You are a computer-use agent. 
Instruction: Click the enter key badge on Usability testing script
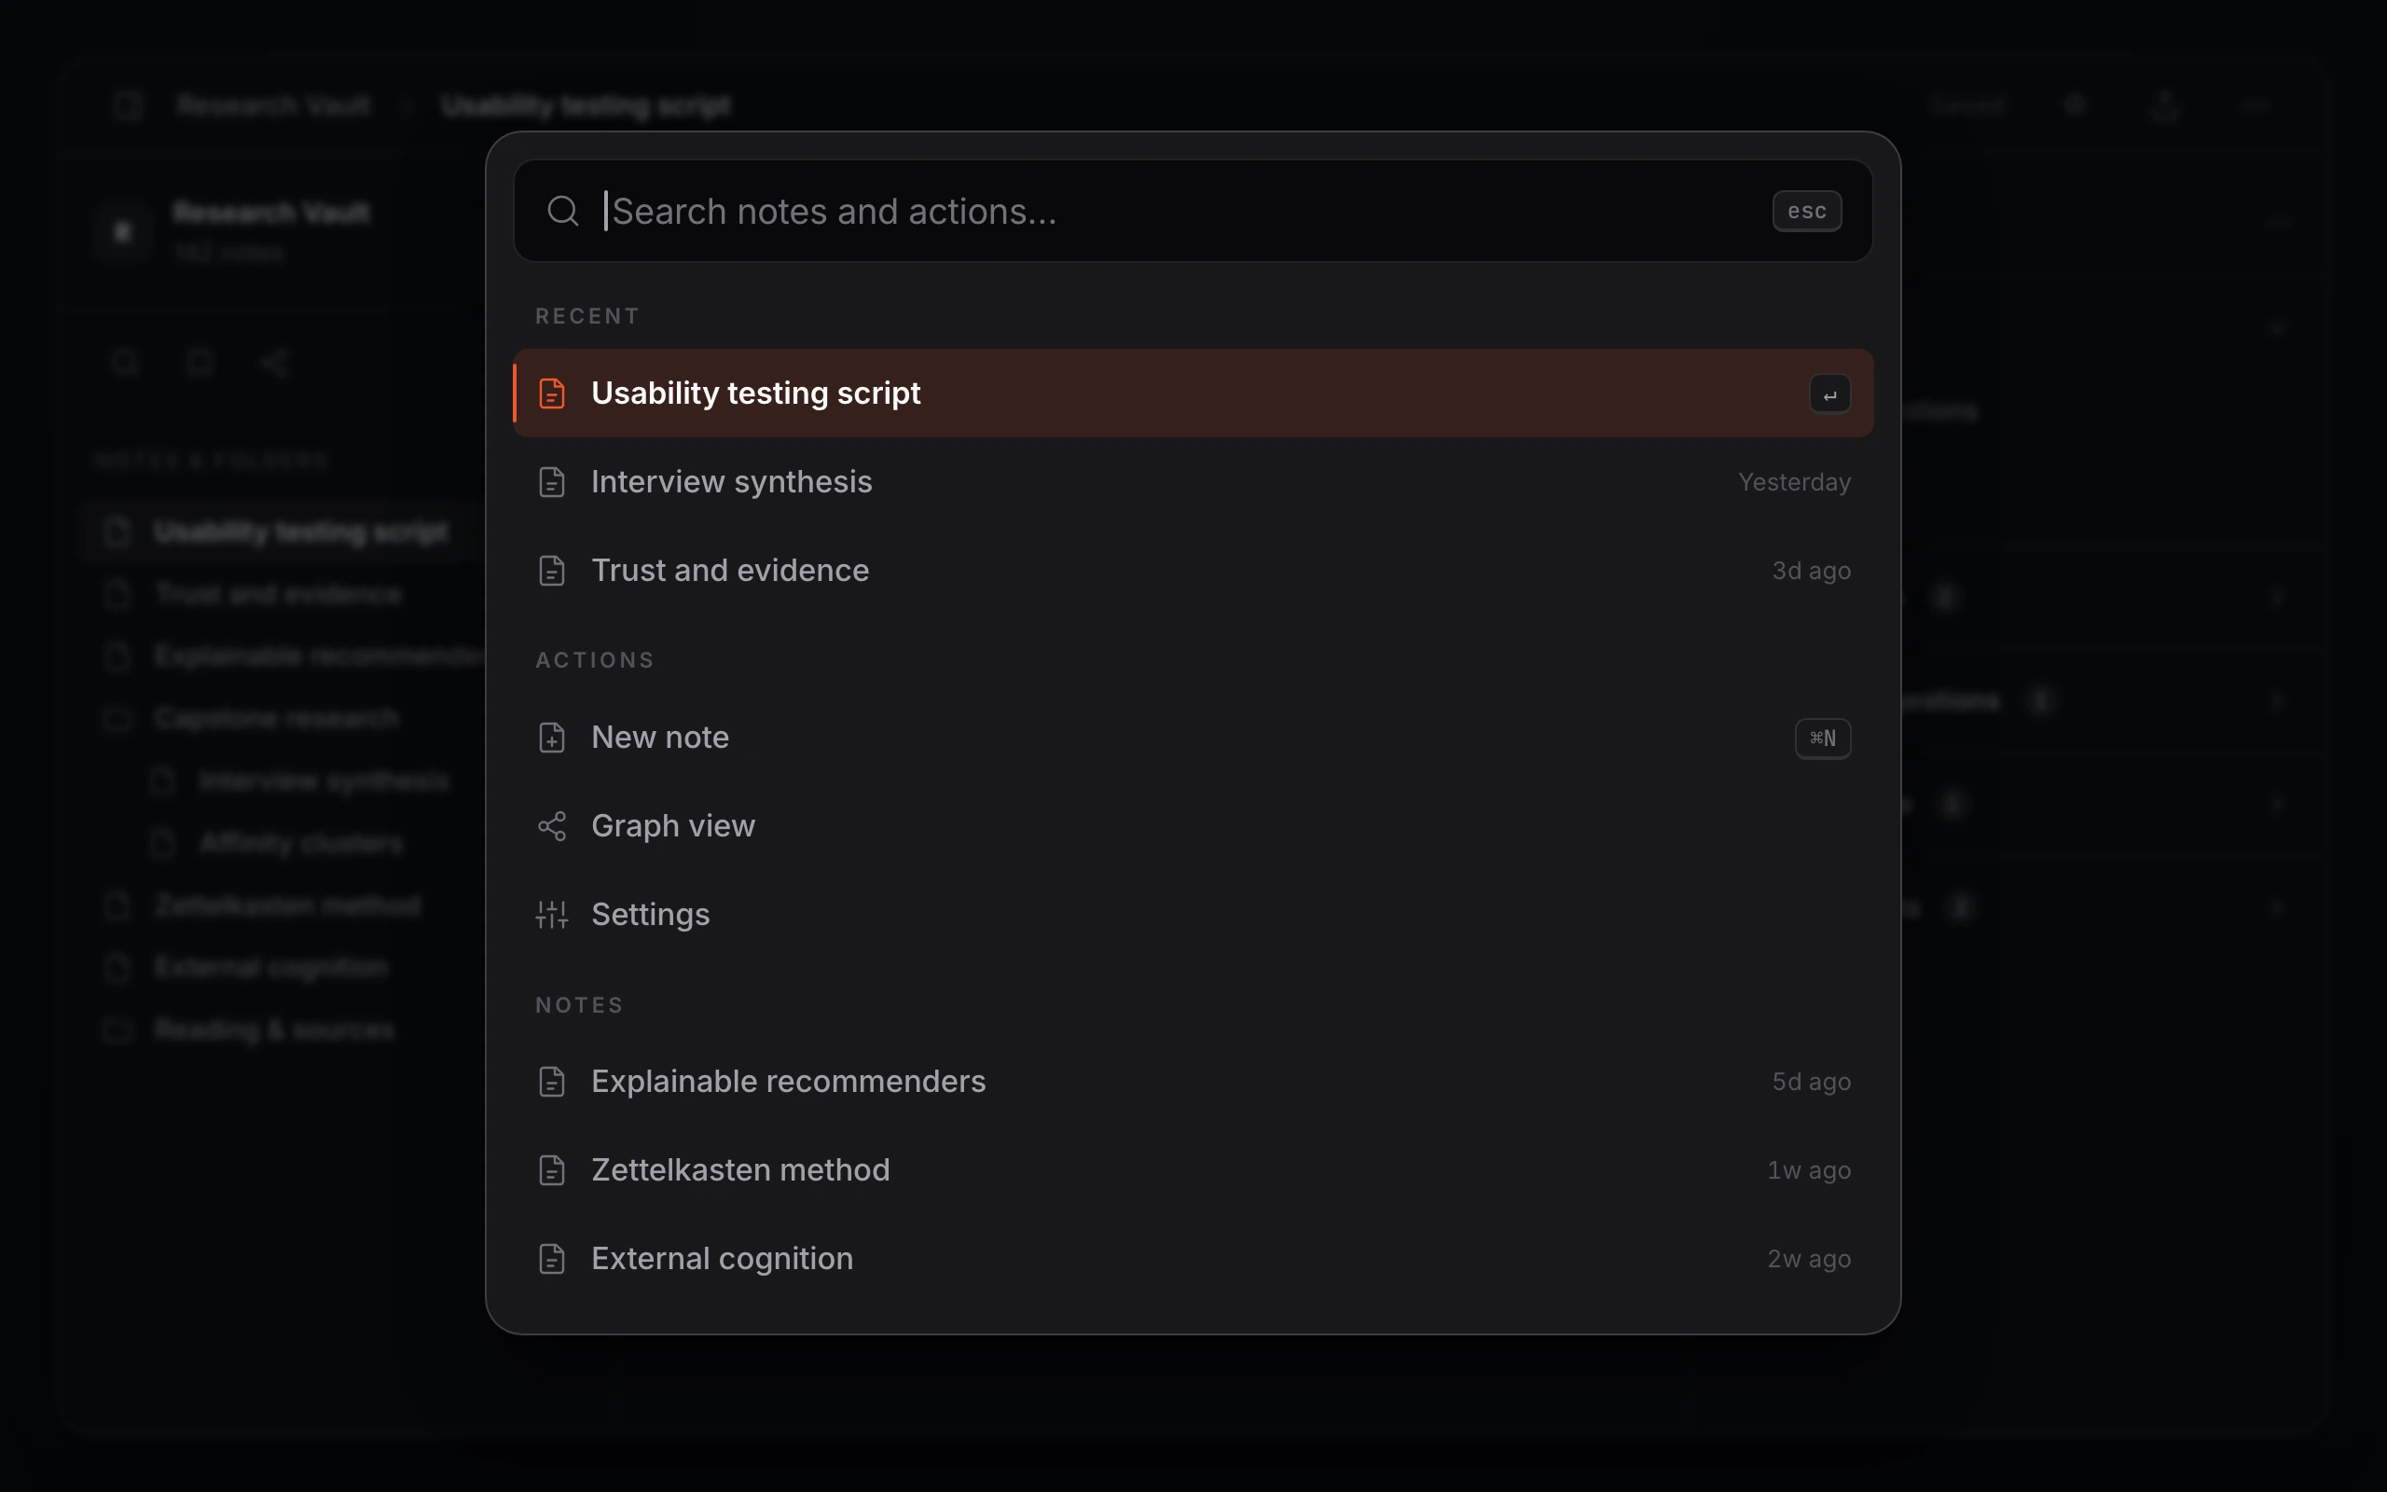(1829, 394)
